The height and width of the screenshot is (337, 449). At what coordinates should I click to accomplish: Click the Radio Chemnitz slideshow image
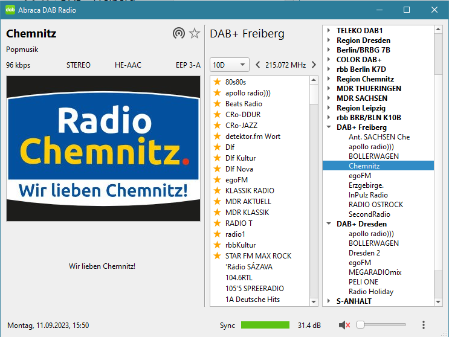click(x=103, y=148)
